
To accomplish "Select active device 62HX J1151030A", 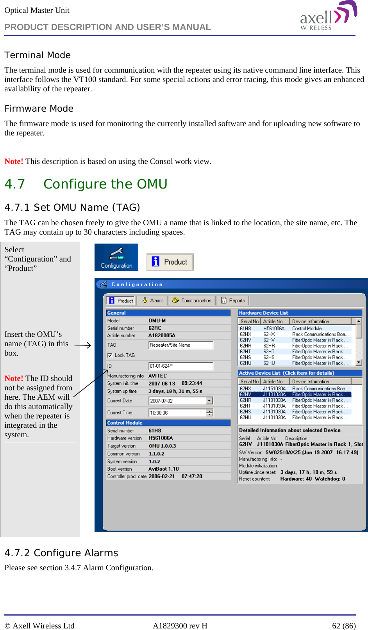I will tap(295, 389).
